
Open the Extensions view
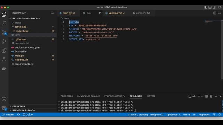click(x=4, y=50)
